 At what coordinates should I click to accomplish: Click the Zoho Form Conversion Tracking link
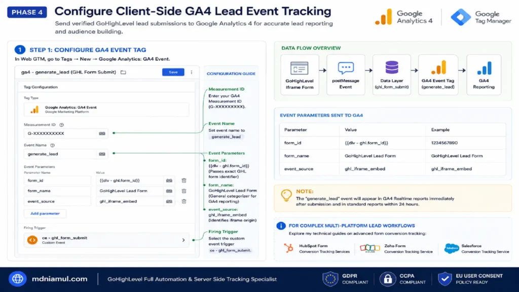396,248
